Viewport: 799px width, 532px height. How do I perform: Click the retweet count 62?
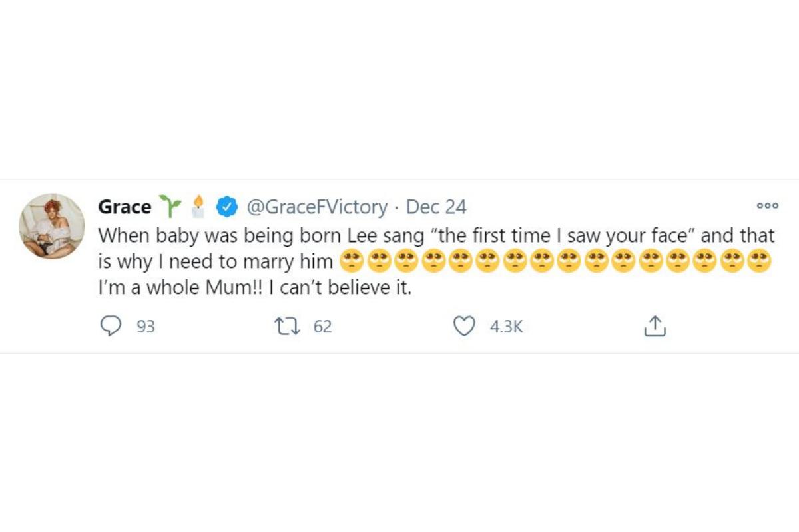coord(322,327)
